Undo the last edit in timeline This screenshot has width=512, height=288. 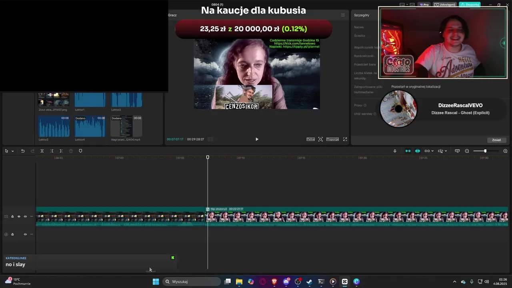[x=23, y=151]
